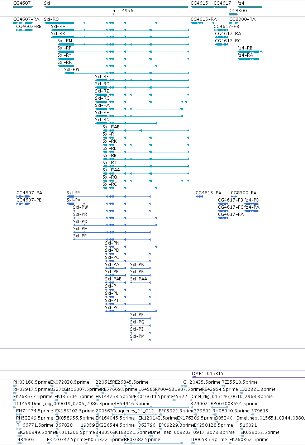Viewport: 305px width, 445px height.
Task: Click the CG4615 gene label
Action: pos(199,3)
